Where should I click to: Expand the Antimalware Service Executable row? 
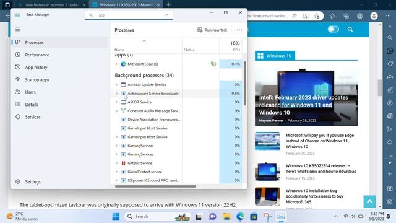[116, 94]
